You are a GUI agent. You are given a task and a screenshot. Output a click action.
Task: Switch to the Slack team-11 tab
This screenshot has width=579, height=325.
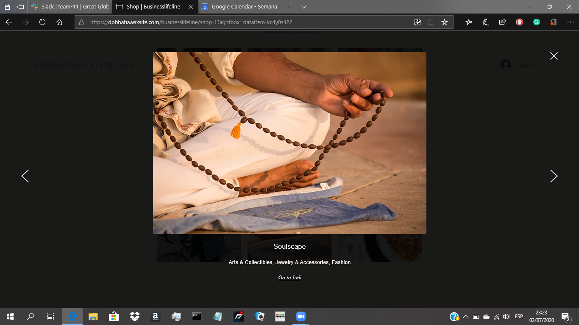(x=70, y=7)
